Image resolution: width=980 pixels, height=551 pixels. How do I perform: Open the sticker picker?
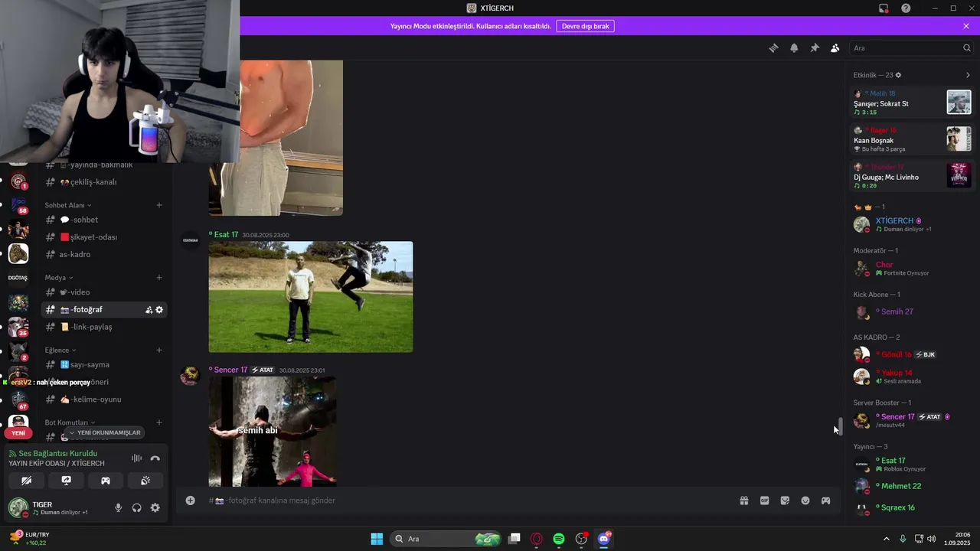click(785, 500)
